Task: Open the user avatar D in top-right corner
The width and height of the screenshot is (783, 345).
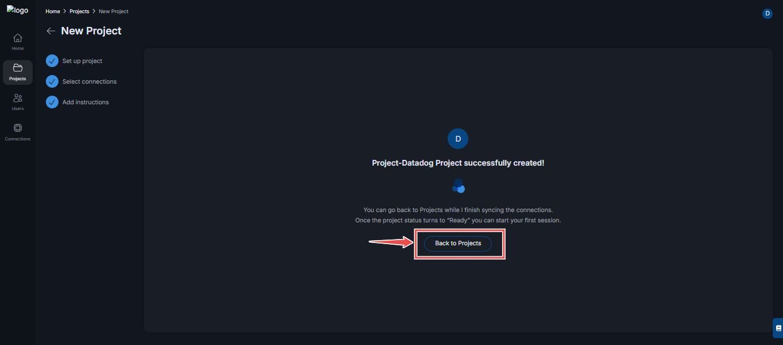Action: coord(768,14)
